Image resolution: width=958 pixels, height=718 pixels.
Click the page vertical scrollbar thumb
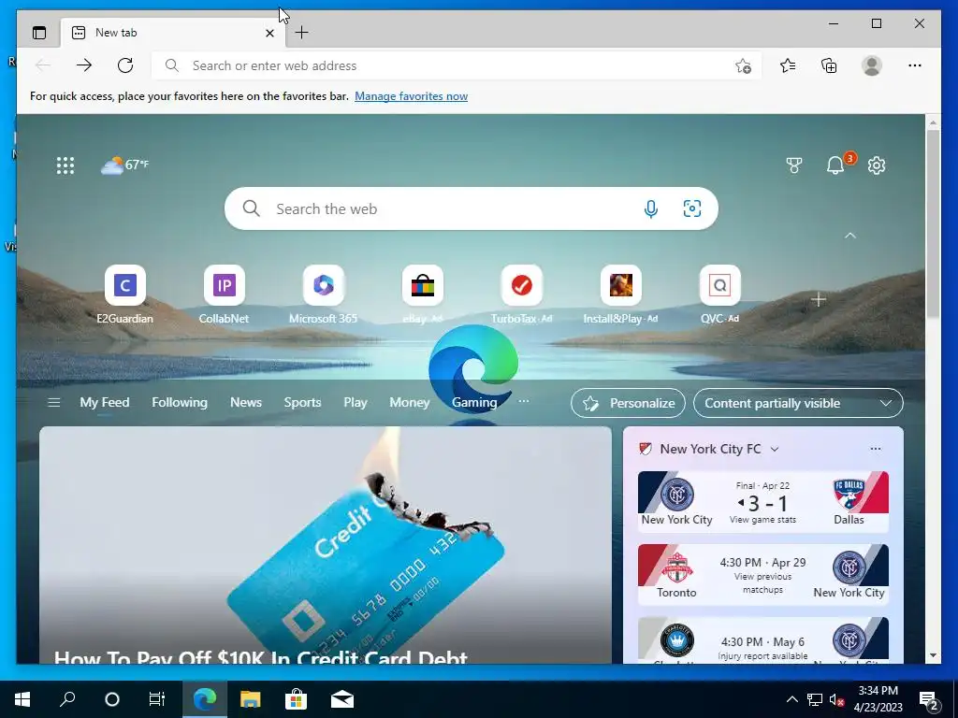(x=933, y=223)
